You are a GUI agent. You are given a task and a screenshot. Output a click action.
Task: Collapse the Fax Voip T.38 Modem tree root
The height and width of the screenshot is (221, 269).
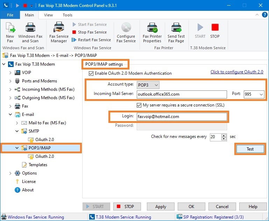coord(3,64)
